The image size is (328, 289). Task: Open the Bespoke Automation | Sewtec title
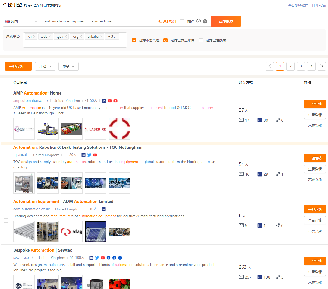(42, 250)
